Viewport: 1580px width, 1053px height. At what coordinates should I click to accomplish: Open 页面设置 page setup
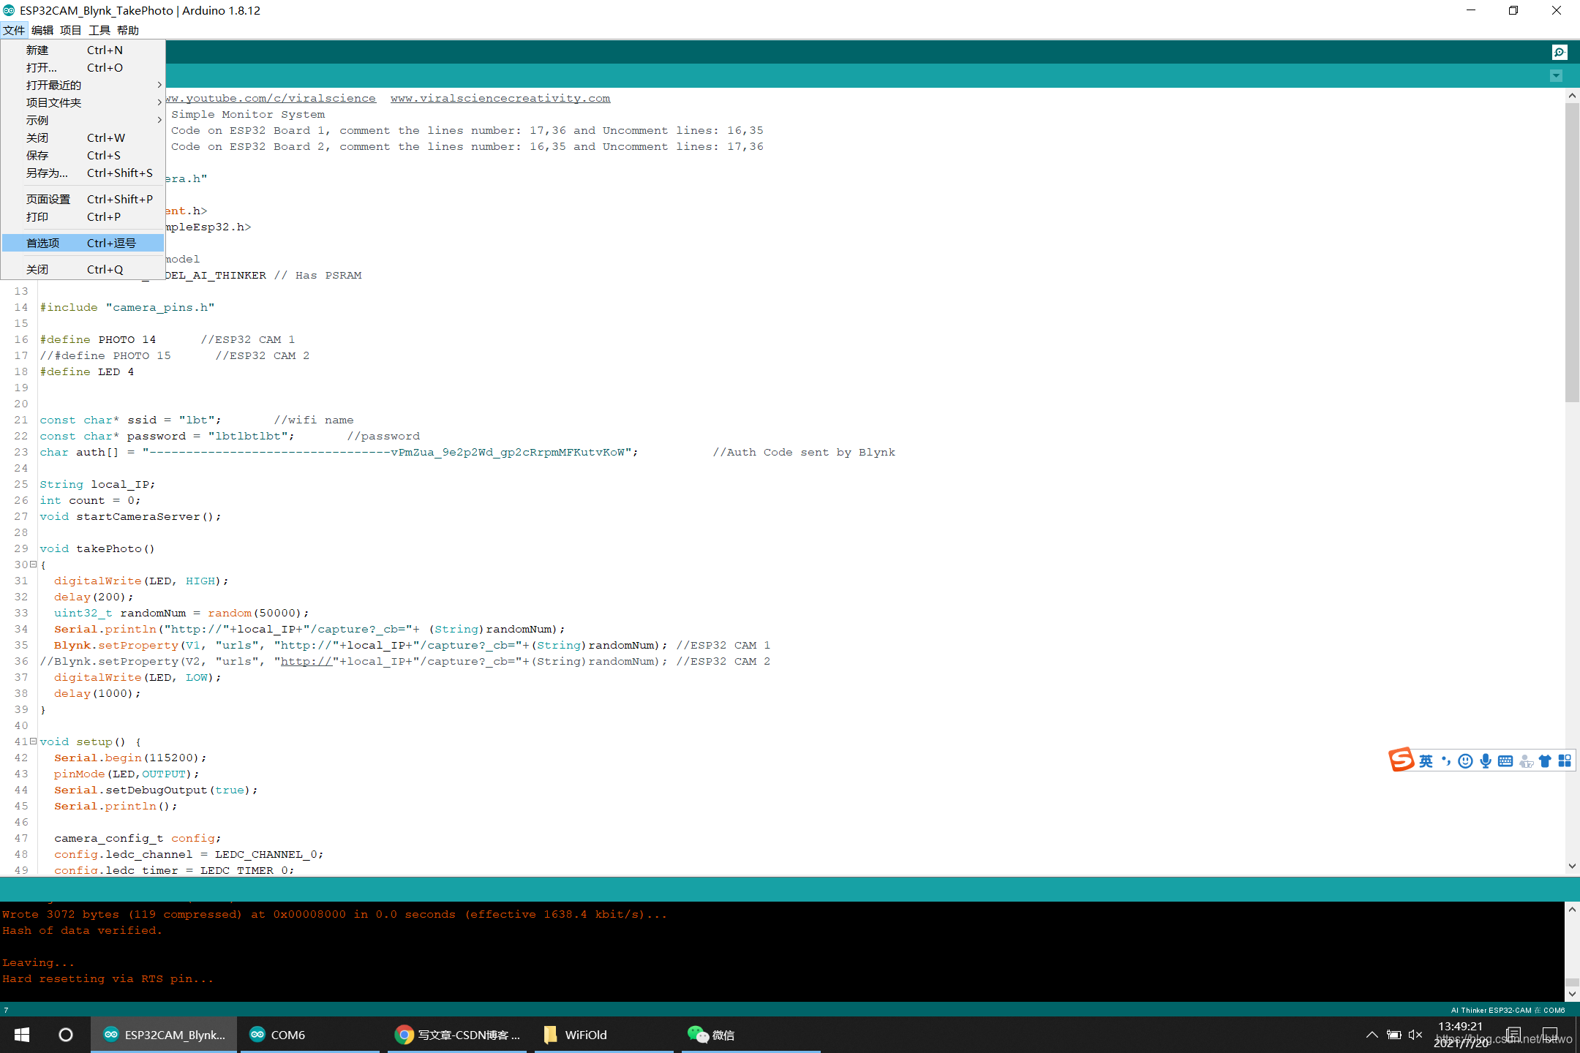click(x=83, y=199)
